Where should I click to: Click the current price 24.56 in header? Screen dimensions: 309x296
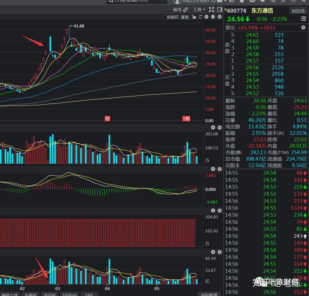236,19
